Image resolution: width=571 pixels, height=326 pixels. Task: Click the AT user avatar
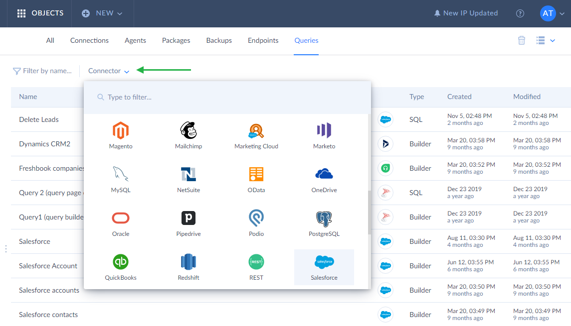[x=548, y=13]
